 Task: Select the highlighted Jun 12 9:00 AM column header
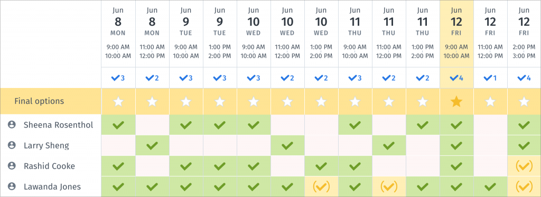click(x=456, y=33)
